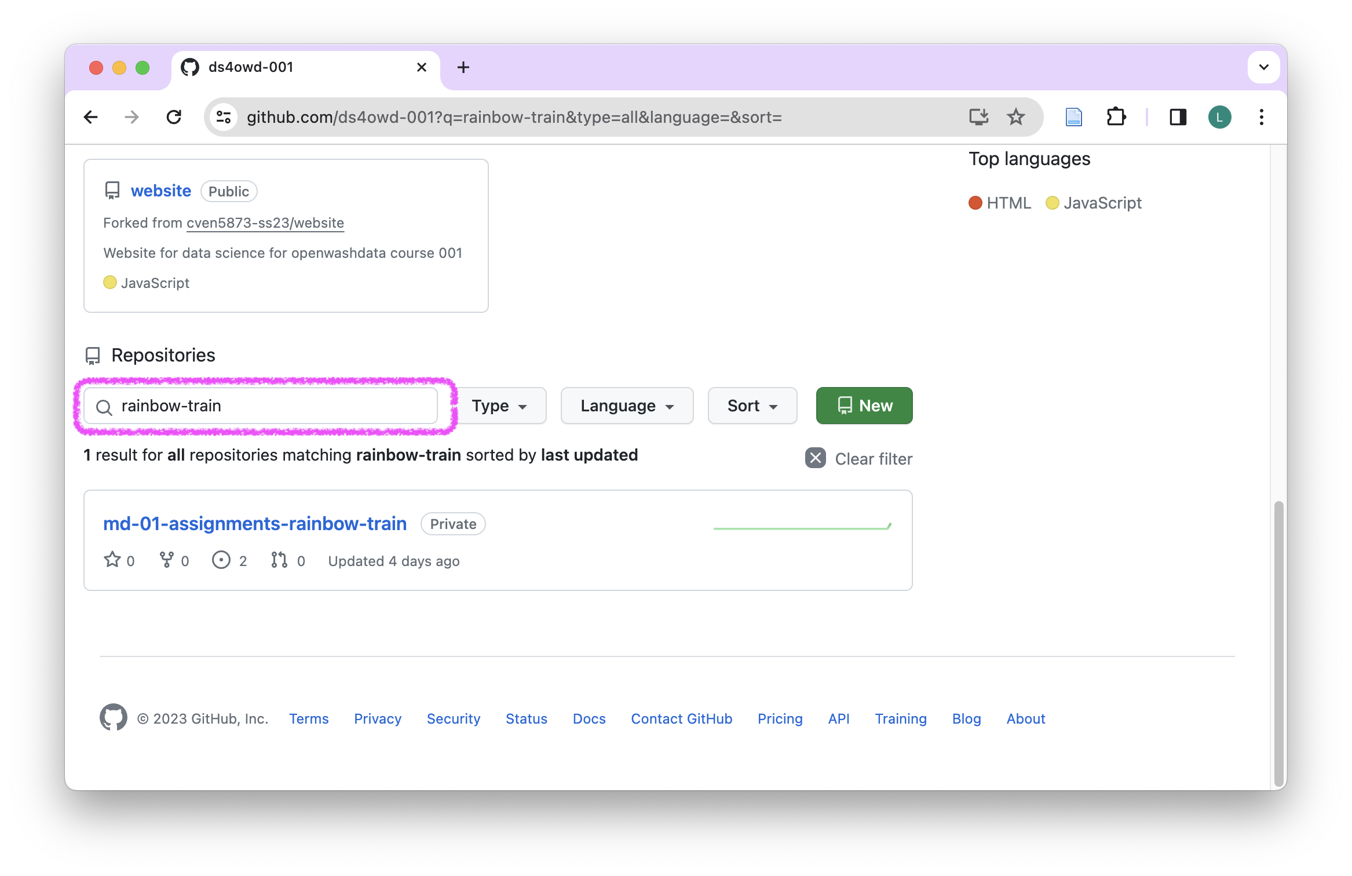This screenshot has height=876, width=1352.
Task: Click the install app icon in address bar
Action: click(x=978, y=117)
